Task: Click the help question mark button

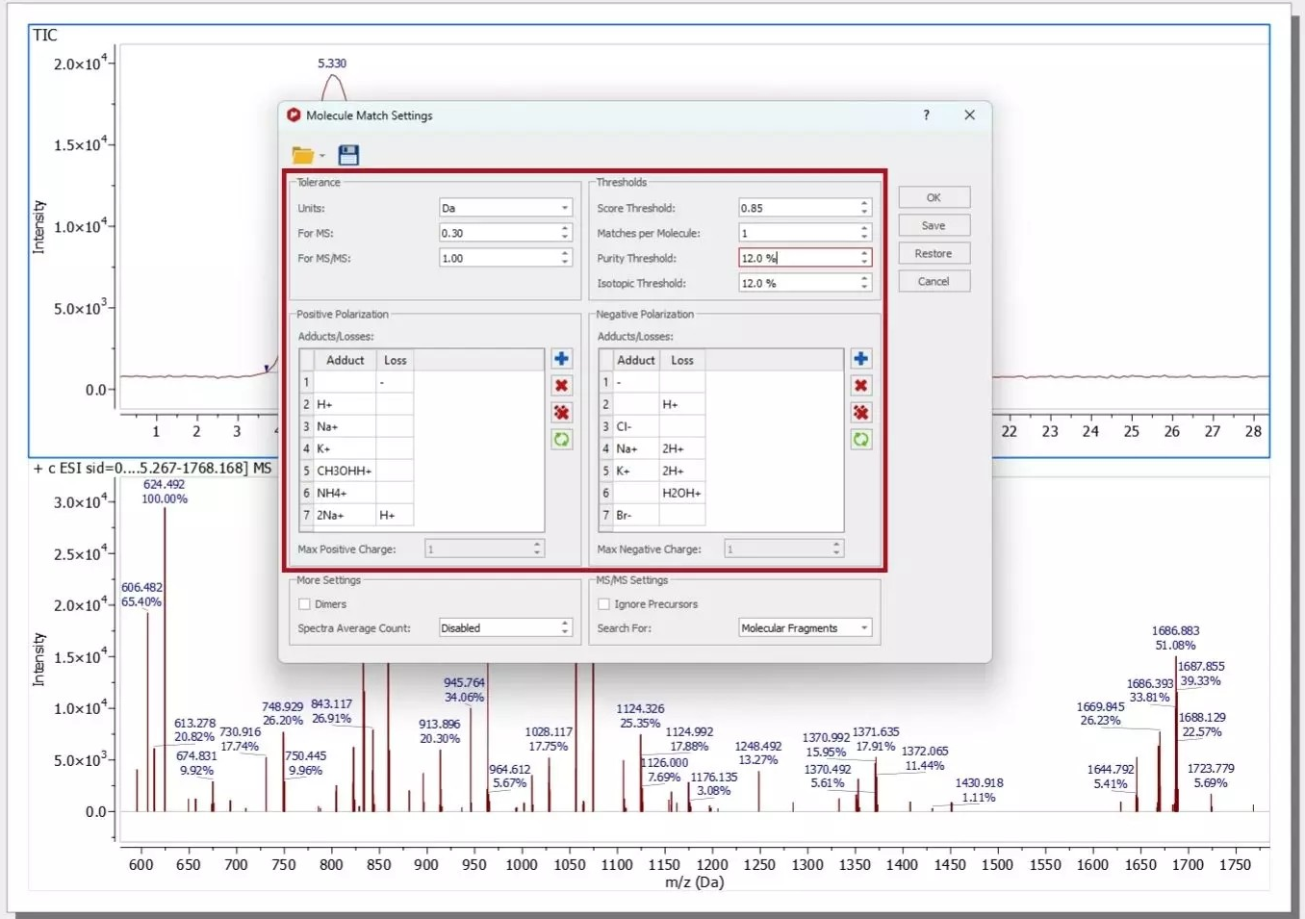Action: [x=926, y=115]
